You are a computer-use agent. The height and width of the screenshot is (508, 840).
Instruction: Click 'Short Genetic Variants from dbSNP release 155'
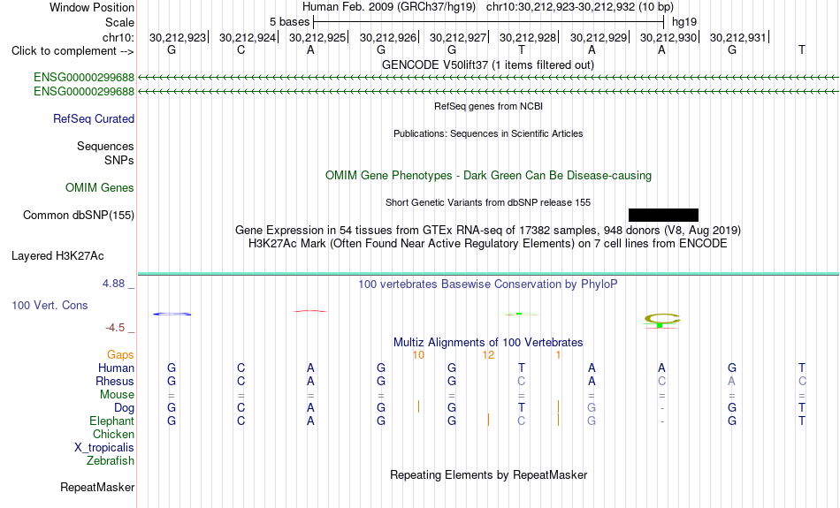pyautogui.click(x=488, y=202)
